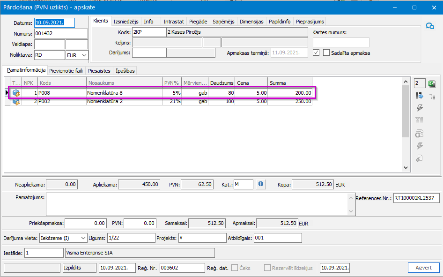Click the Iestāde code field

click(x=44, y=253)
